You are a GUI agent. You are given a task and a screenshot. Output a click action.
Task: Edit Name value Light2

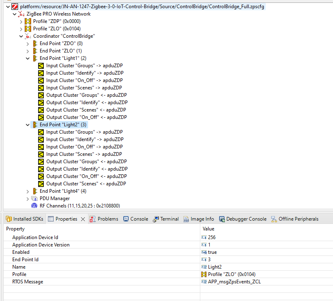coord(267,267)
